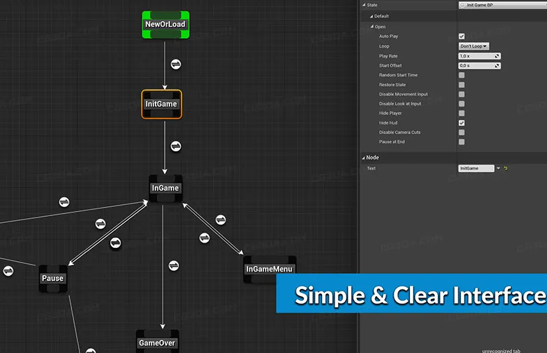This screenshot has height=353, width=547.
Task: Select upper transition icon between InGame and InGameMenu
Action: (220, 219)
